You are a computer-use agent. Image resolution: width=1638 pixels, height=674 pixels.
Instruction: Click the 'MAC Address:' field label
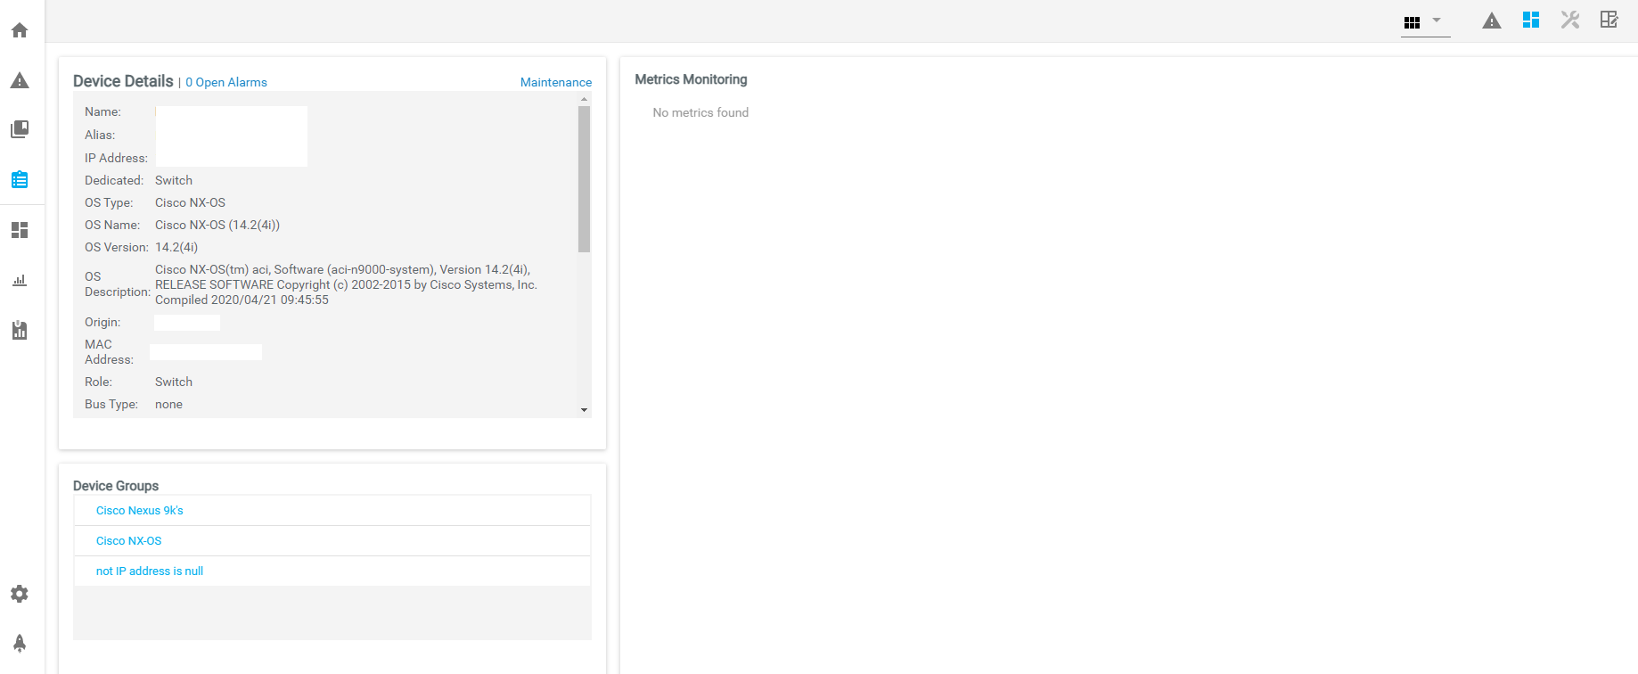[109, 352]
